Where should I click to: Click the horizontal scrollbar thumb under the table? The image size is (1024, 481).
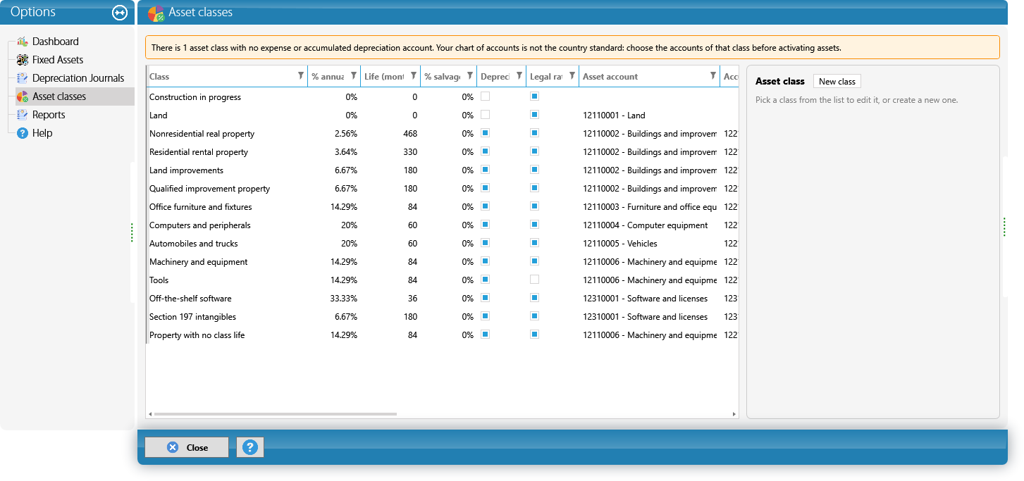[x=276, y=414]
